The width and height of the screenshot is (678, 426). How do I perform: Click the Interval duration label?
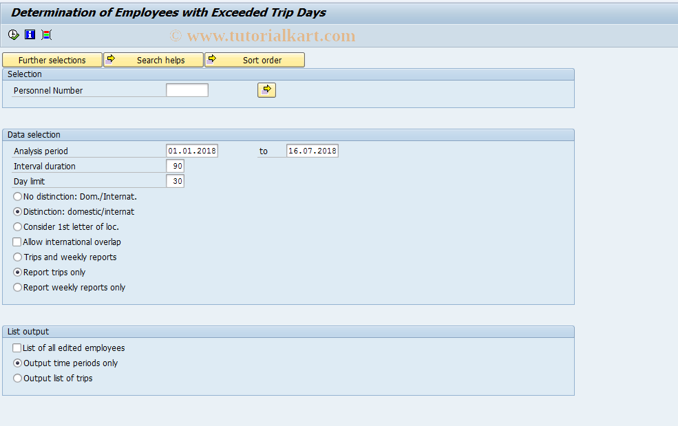pos(45,167)
